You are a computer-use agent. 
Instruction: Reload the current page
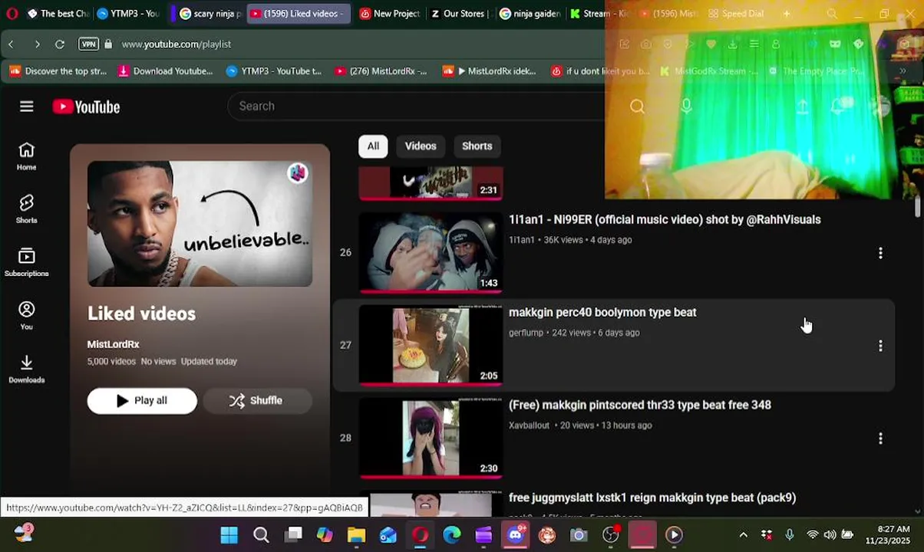pos(60,44)
